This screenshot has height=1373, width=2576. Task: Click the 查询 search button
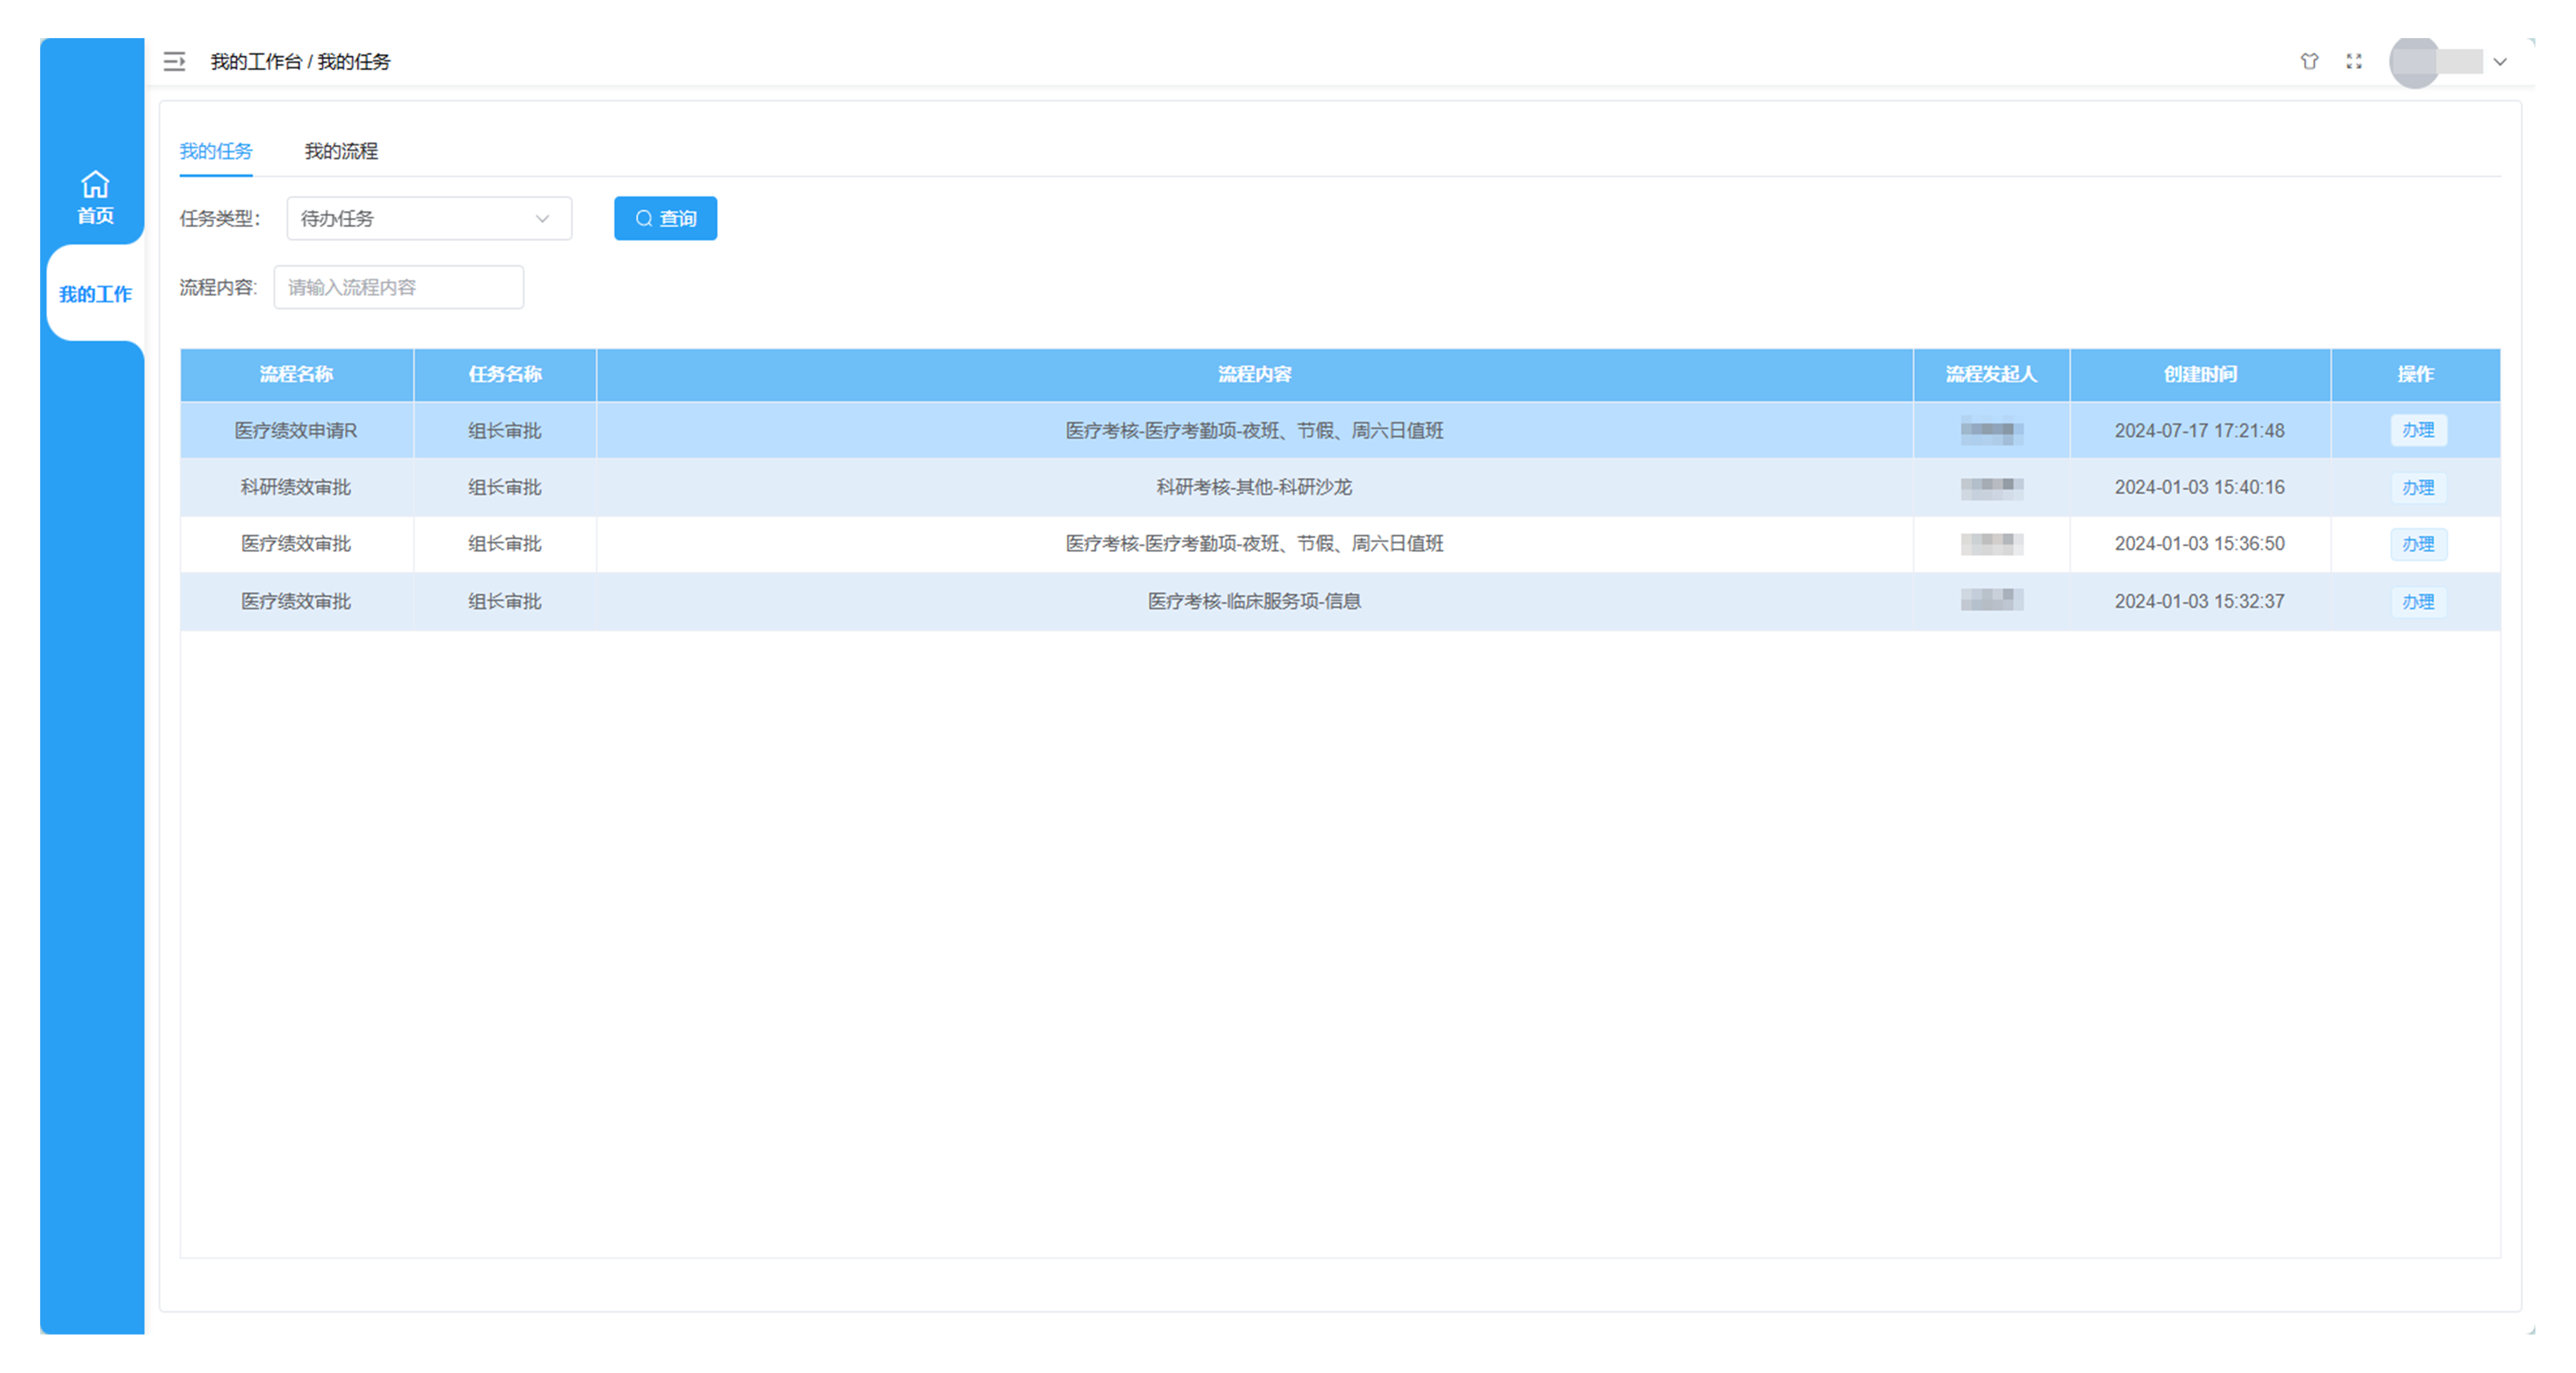tap(665, 218)
